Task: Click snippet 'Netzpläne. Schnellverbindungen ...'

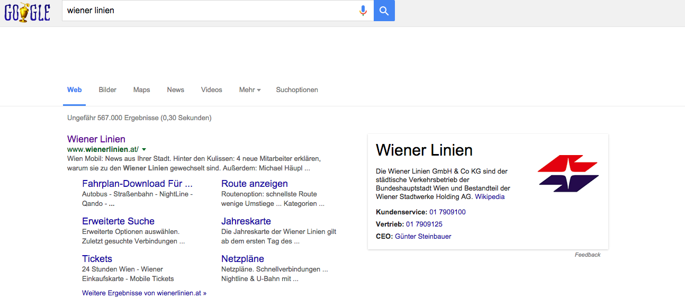Action: click(274, 269)
